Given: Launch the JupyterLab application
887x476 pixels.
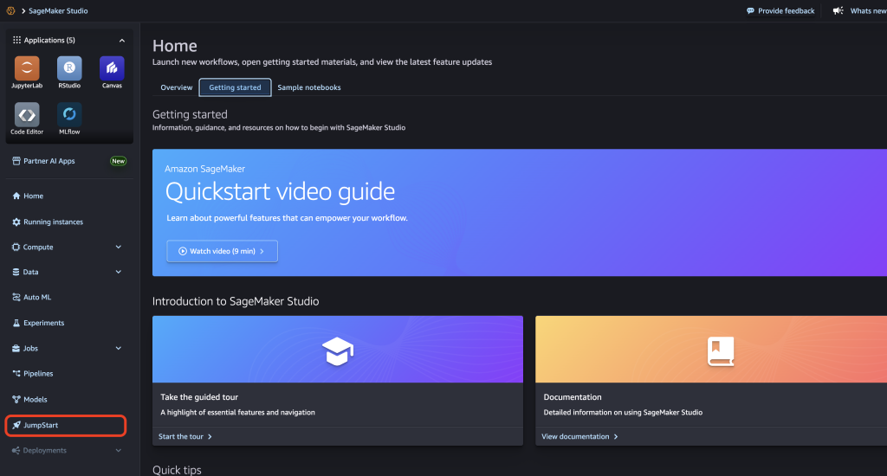Looking at the screenshot, I should point(27,68).
